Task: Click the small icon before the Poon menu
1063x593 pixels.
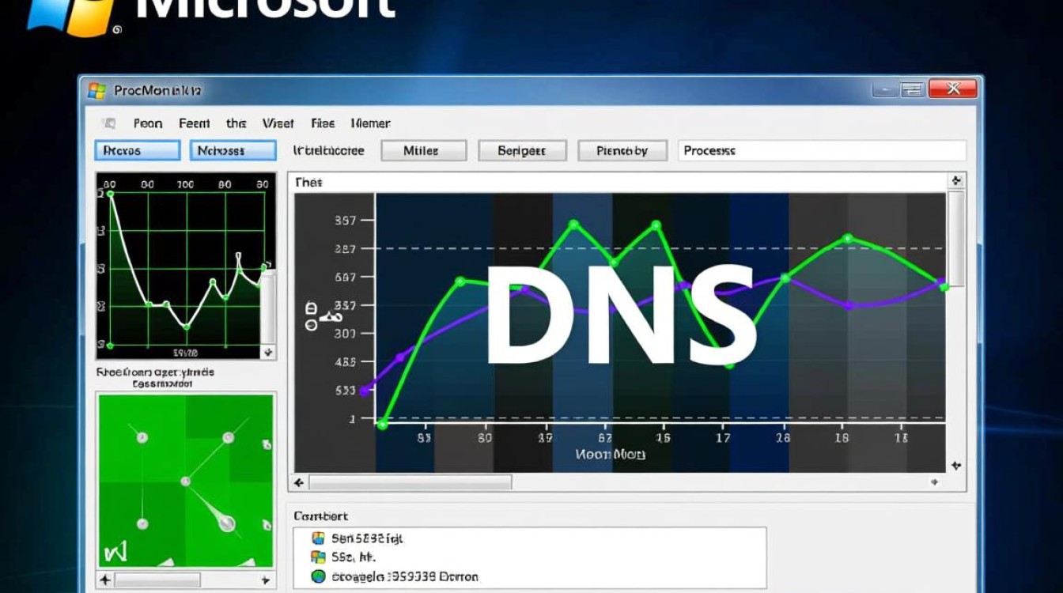Action: [x=108, y=123]
